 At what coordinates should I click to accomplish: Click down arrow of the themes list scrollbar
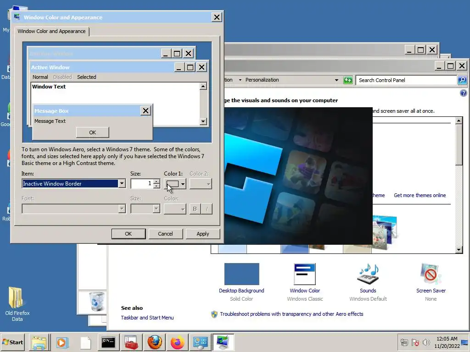(x=459, y=250)
